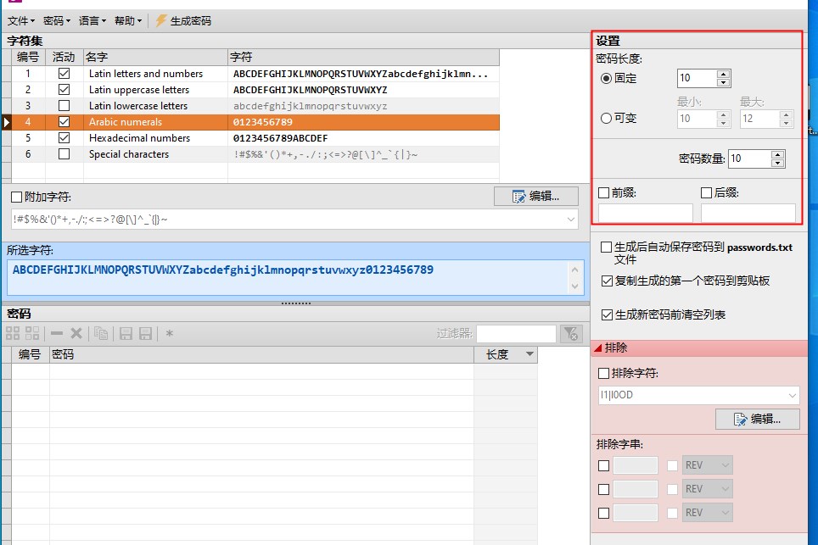Click the lightning Generate Password toolbar icon
Viewport: 818px width, 545px height.
pyautogui.click(x=160, y=20)
